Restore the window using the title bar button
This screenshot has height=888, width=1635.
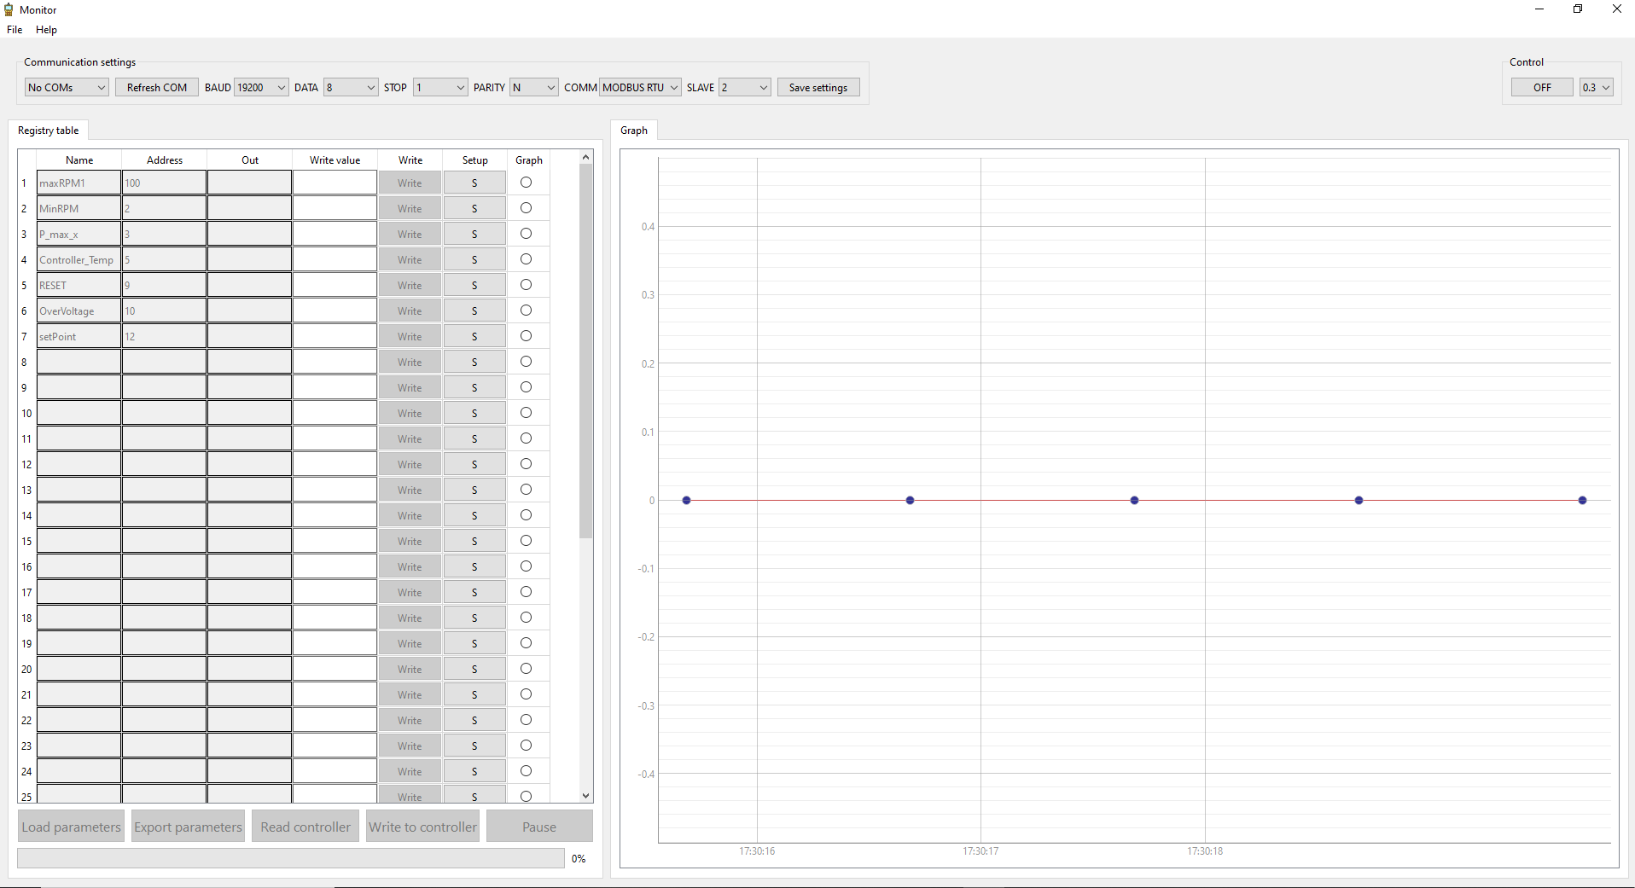[1578, 9]
